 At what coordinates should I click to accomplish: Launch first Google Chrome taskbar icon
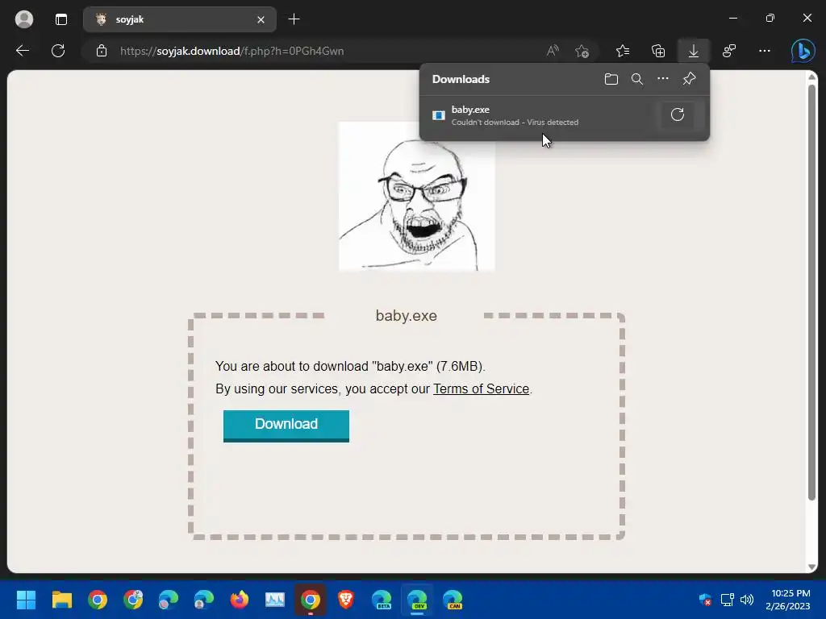[98, 600]
